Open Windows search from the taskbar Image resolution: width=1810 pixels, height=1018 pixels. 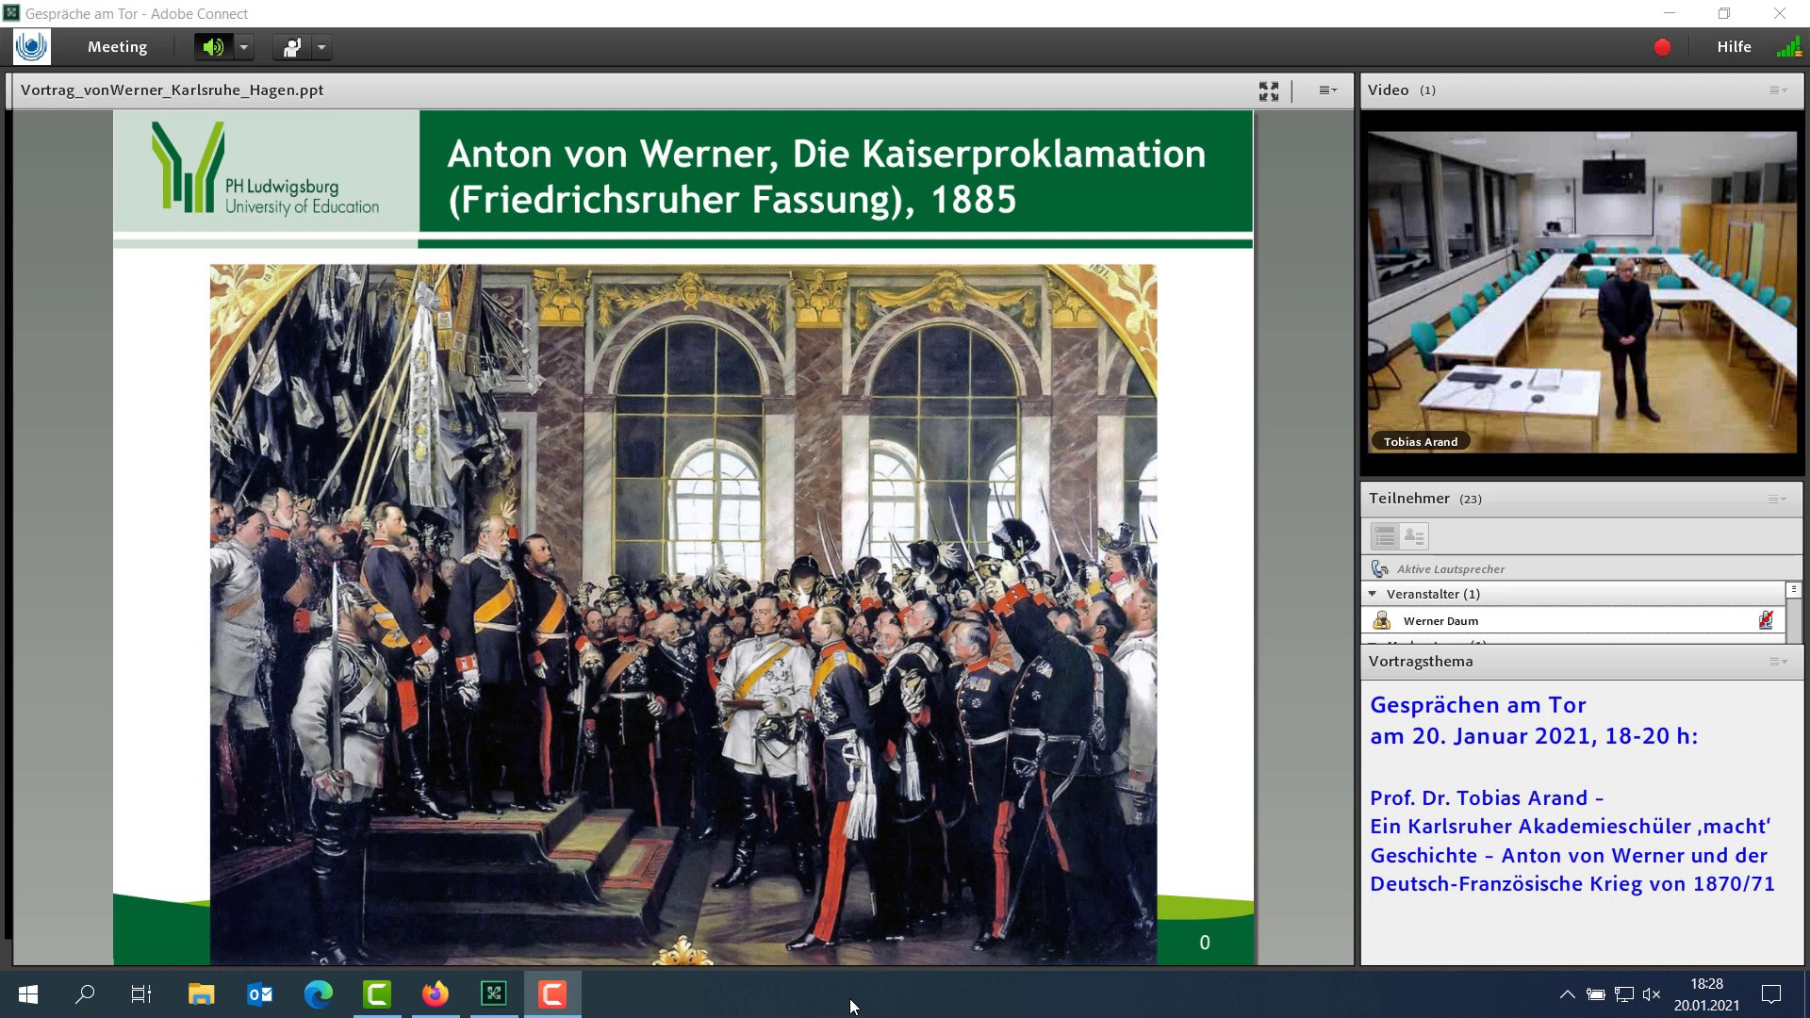click(x=85, y=993)
